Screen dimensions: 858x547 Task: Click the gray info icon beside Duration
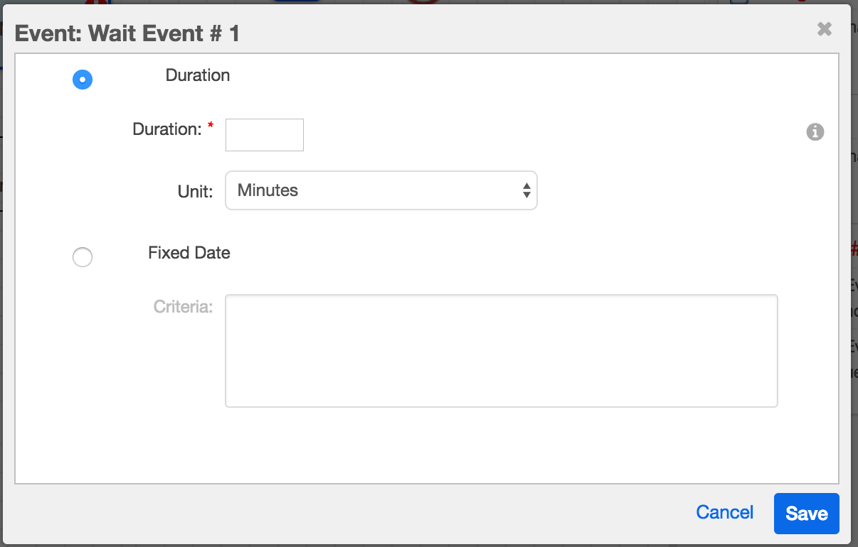[815, 131]
